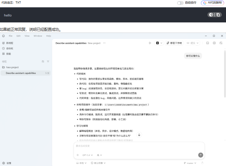Click the chat vertical scrollbar
The height and width of the screenshot is (166, 226).
[225, 74]
